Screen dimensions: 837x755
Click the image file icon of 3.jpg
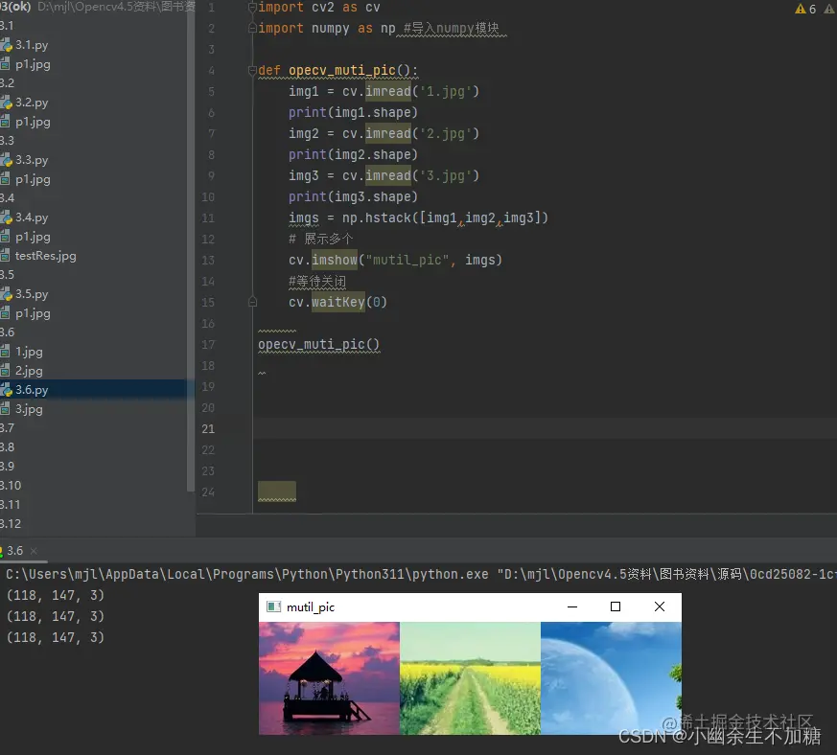(5, 409)
